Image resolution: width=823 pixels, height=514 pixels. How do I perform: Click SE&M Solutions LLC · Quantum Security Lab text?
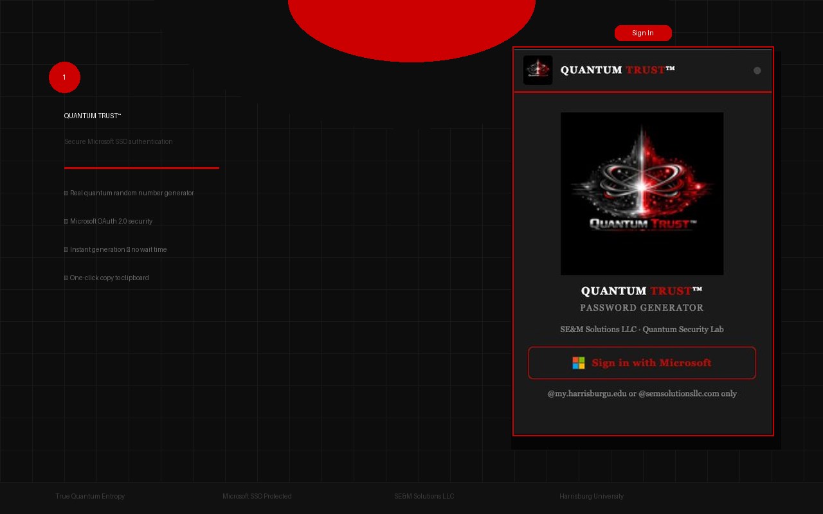[x=642, y=330]
